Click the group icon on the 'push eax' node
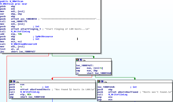173x102 pixels. pos(17,81)
